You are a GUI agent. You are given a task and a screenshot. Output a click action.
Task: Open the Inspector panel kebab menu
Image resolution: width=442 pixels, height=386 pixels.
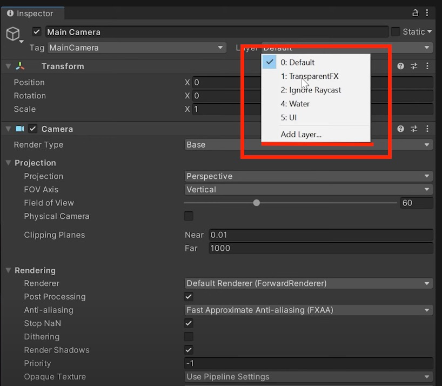(427, 13)
